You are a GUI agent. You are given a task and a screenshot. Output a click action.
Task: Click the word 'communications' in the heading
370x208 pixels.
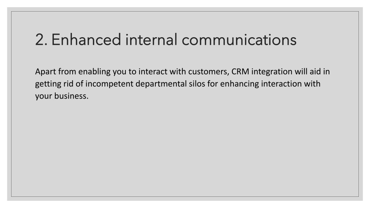coord(239,40)
